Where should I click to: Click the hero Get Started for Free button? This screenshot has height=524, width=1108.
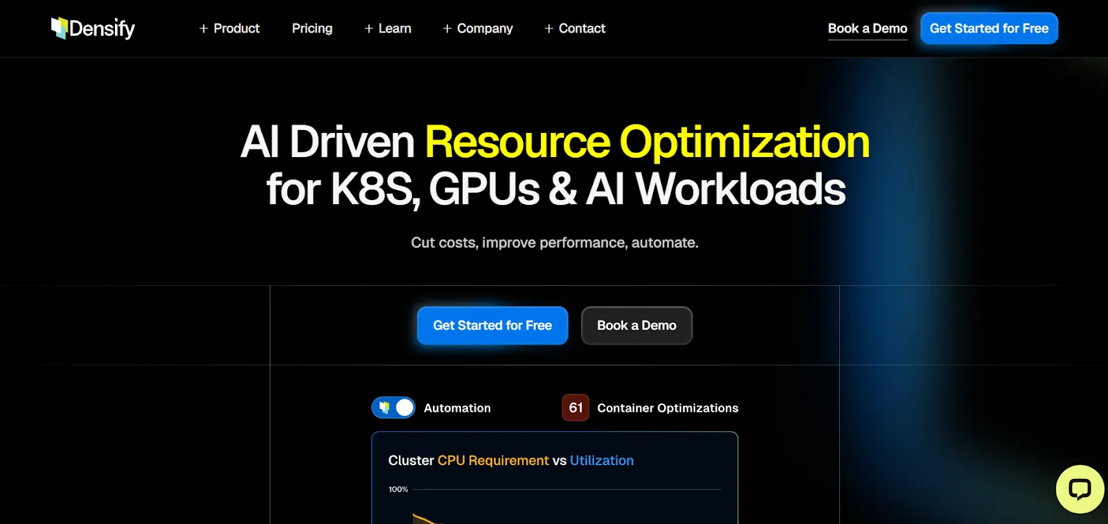(492, 325)
